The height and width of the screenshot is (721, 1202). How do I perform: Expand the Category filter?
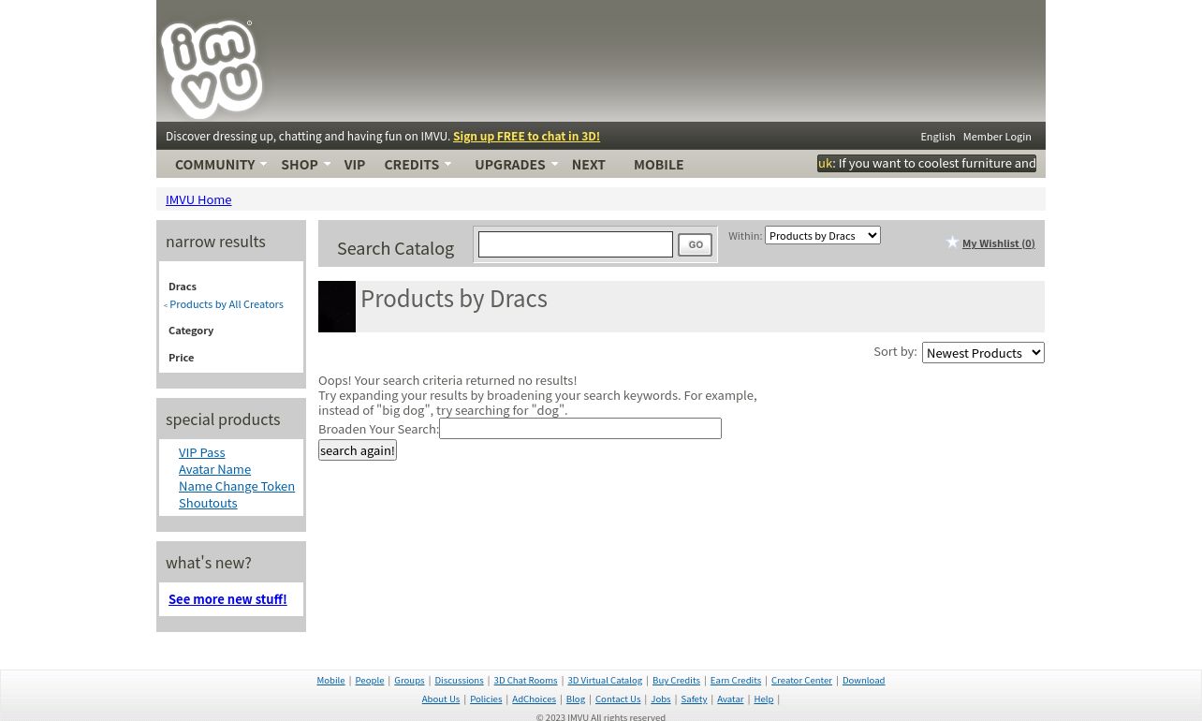tap(191, 331)
